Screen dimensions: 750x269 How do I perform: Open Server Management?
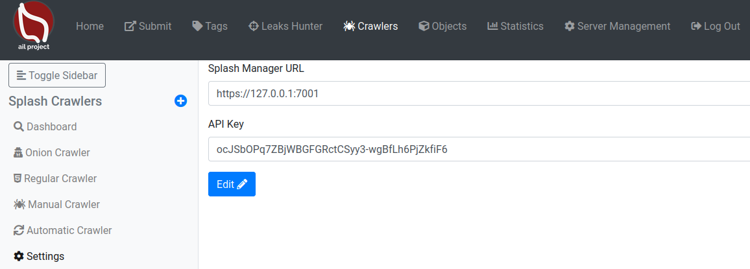click(617, 27)
